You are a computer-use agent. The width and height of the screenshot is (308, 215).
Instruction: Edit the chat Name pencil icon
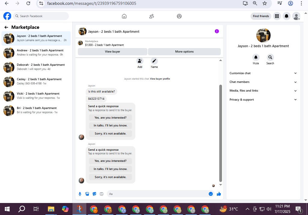coord(154,61)
